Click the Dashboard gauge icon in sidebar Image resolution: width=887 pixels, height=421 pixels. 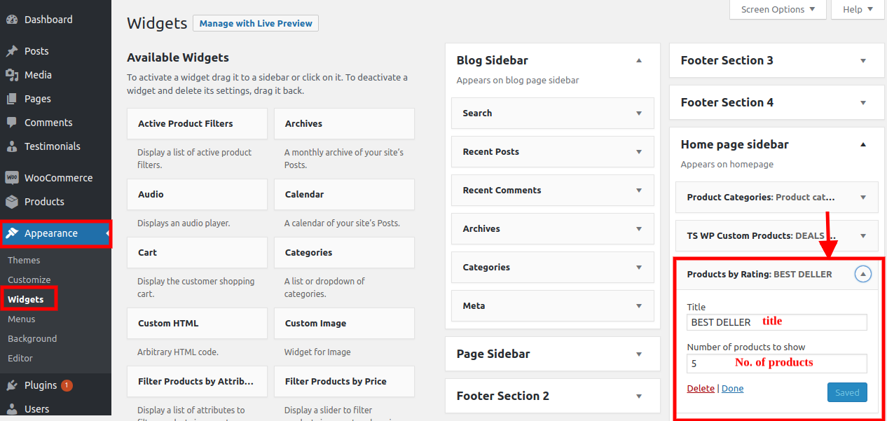tap(12, 20)
